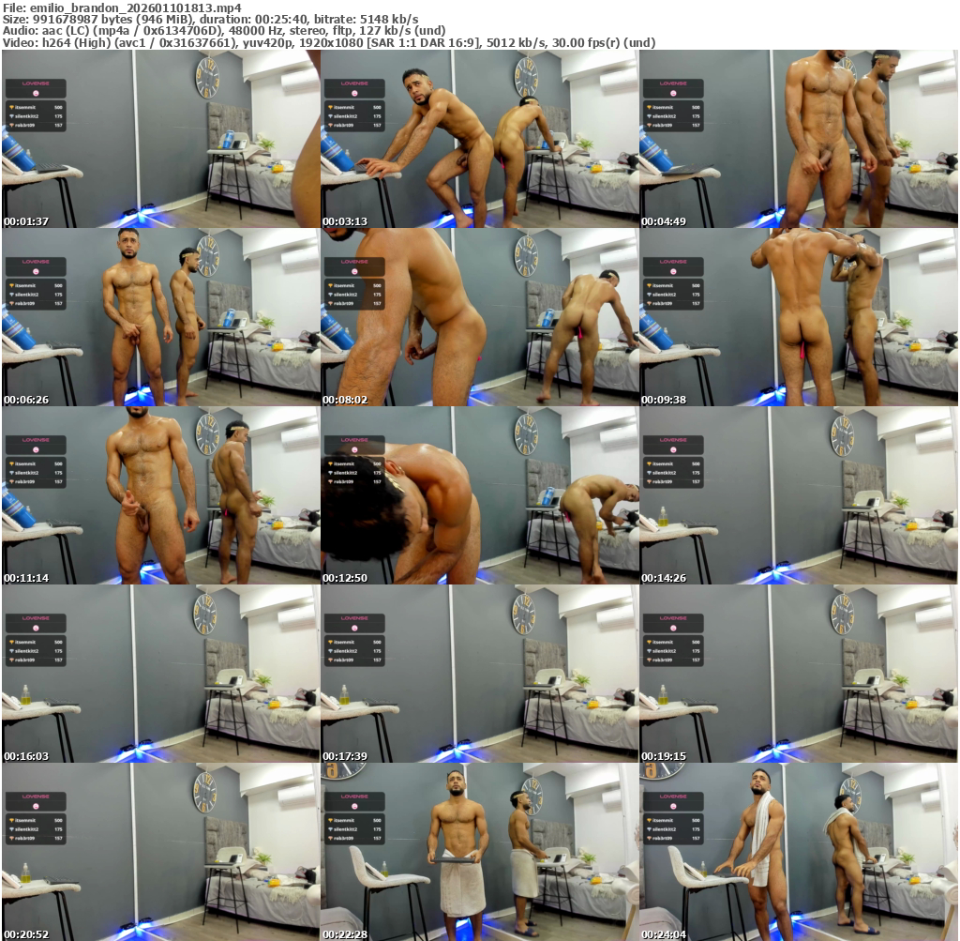Viewport: 960px width, 941px height.
Task: Click the frame stamped 00:19:15
Action: point(799,674)
